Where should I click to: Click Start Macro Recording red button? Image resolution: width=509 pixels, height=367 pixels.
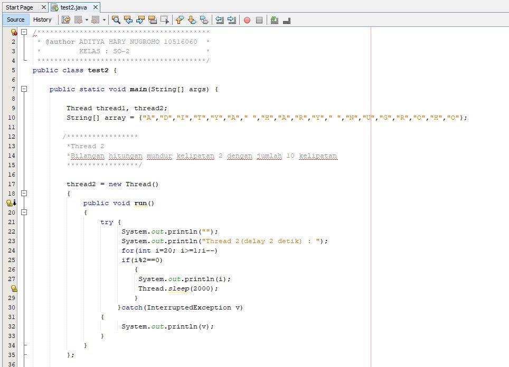(x=247, y=20)
